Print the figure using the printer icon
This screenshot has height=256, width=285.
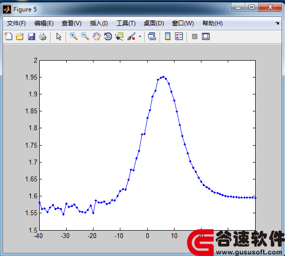43,36
